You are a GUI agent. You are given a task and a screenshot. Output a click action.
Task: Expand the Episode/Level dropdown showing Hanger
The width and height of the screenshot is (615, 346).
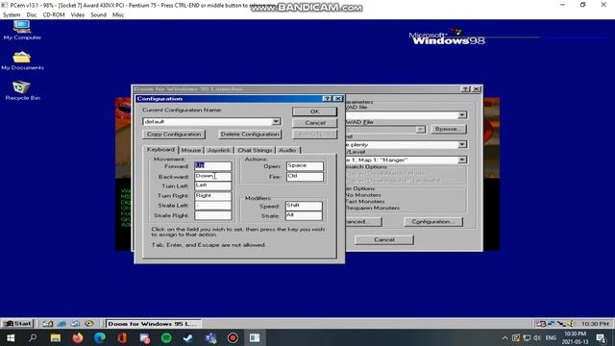[x=462, y=160]
